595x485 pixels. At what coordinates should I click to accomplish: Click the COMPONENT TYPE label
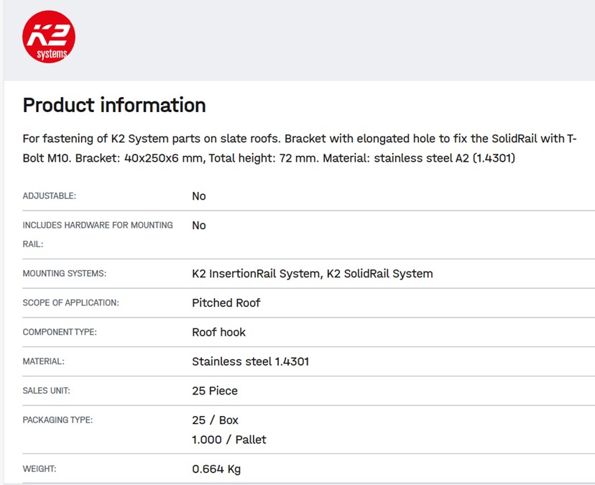pyautogui.click(x=60, y=333)
